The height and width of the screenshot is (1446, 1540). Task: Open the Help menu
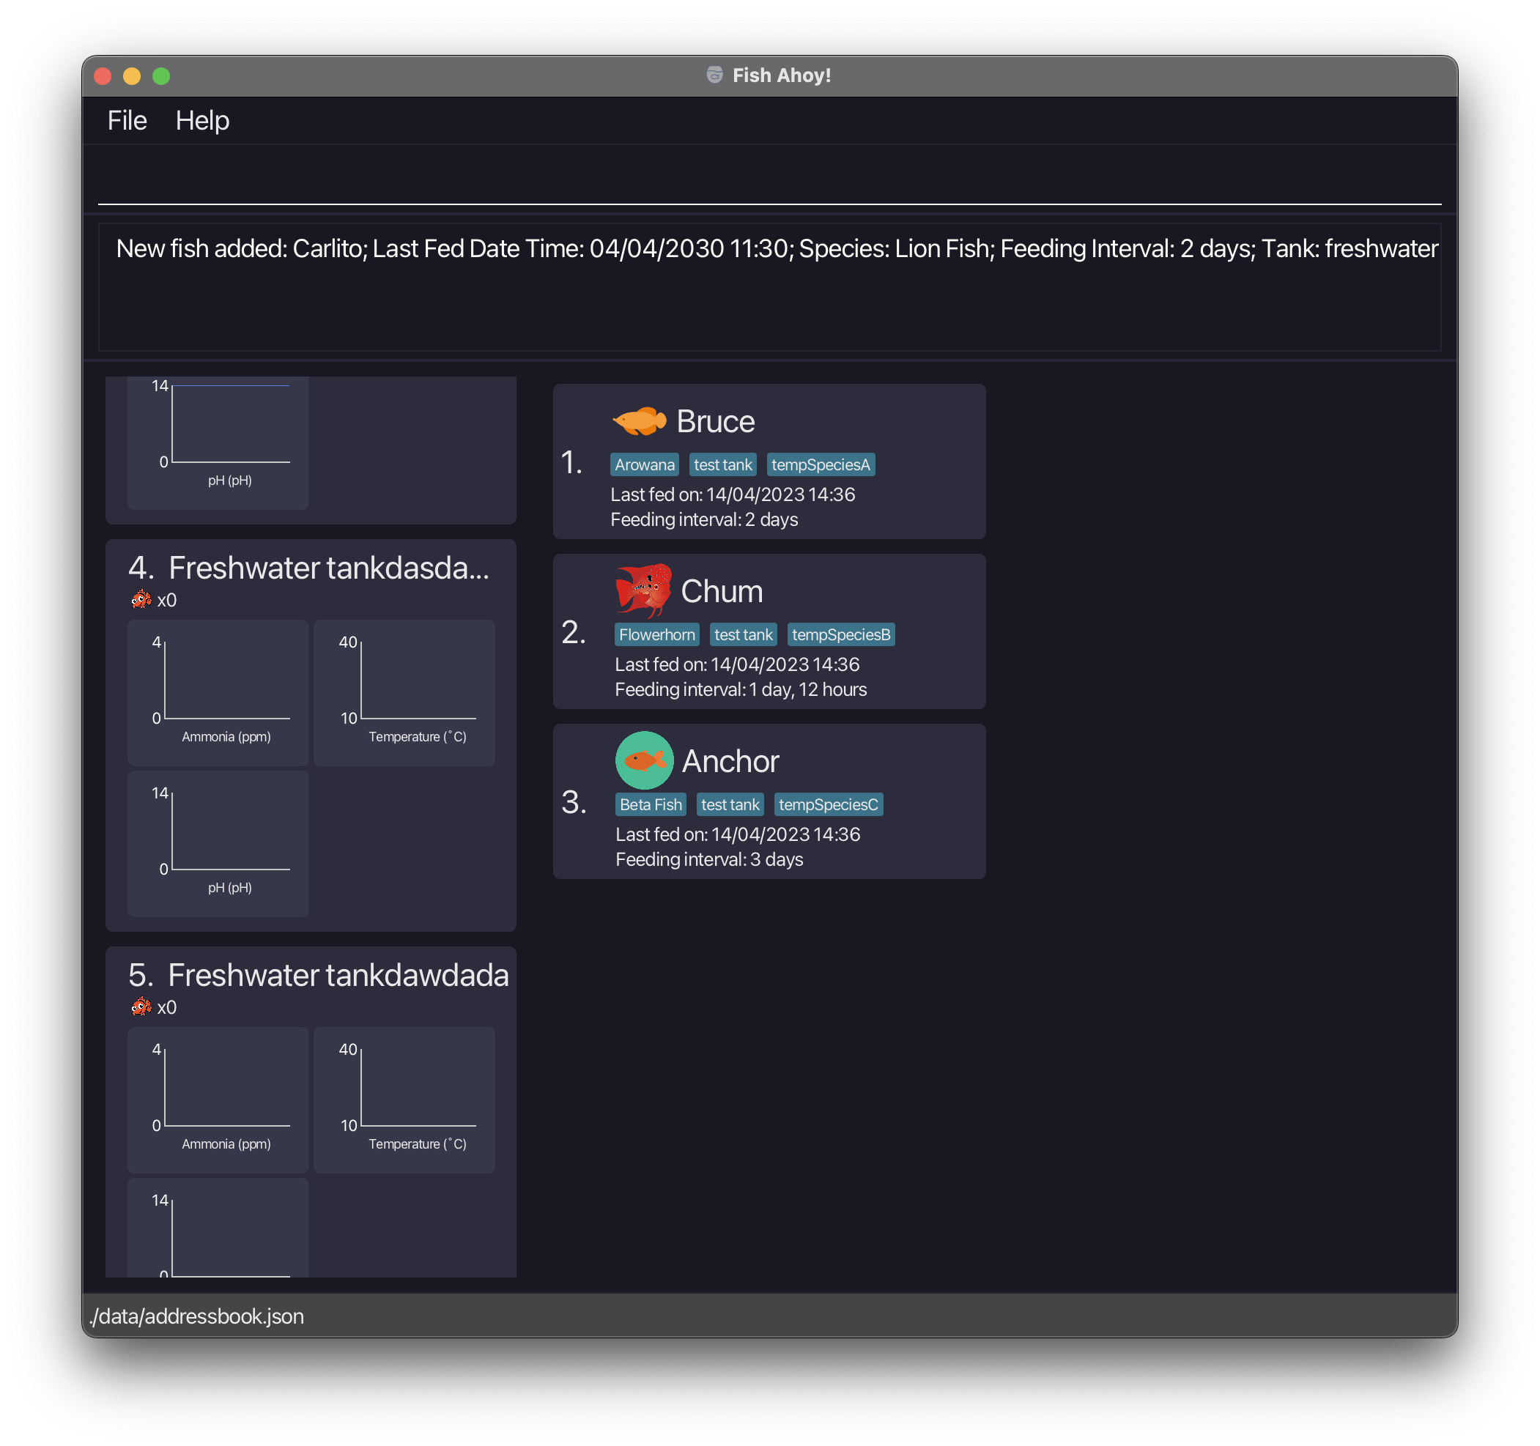click(202, 121)
